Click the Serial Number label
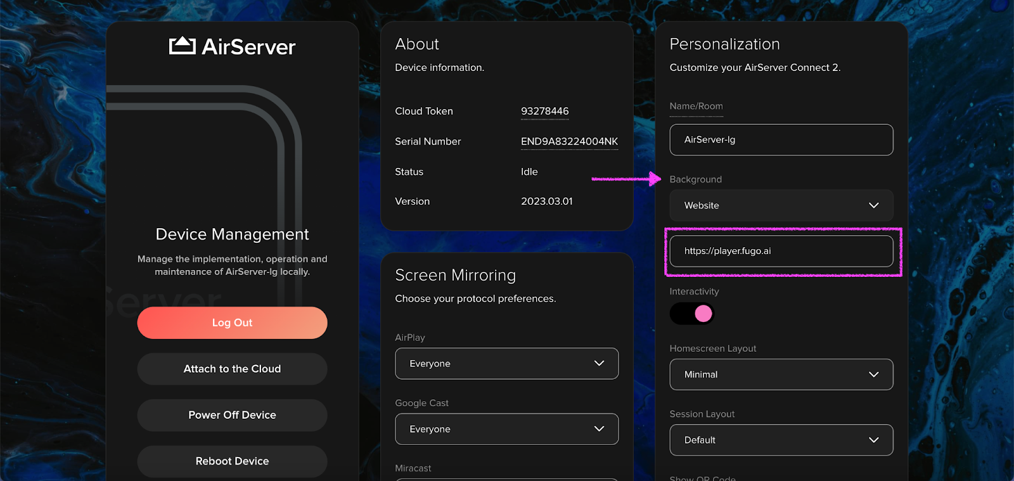This screenshot has width=1014, height=481. (428, 141)
